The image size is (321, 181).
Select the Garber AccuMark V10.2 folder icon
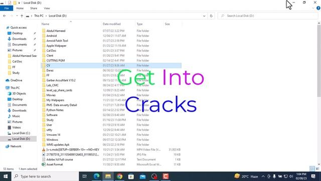pyautogui.click(x=44, y=80)
